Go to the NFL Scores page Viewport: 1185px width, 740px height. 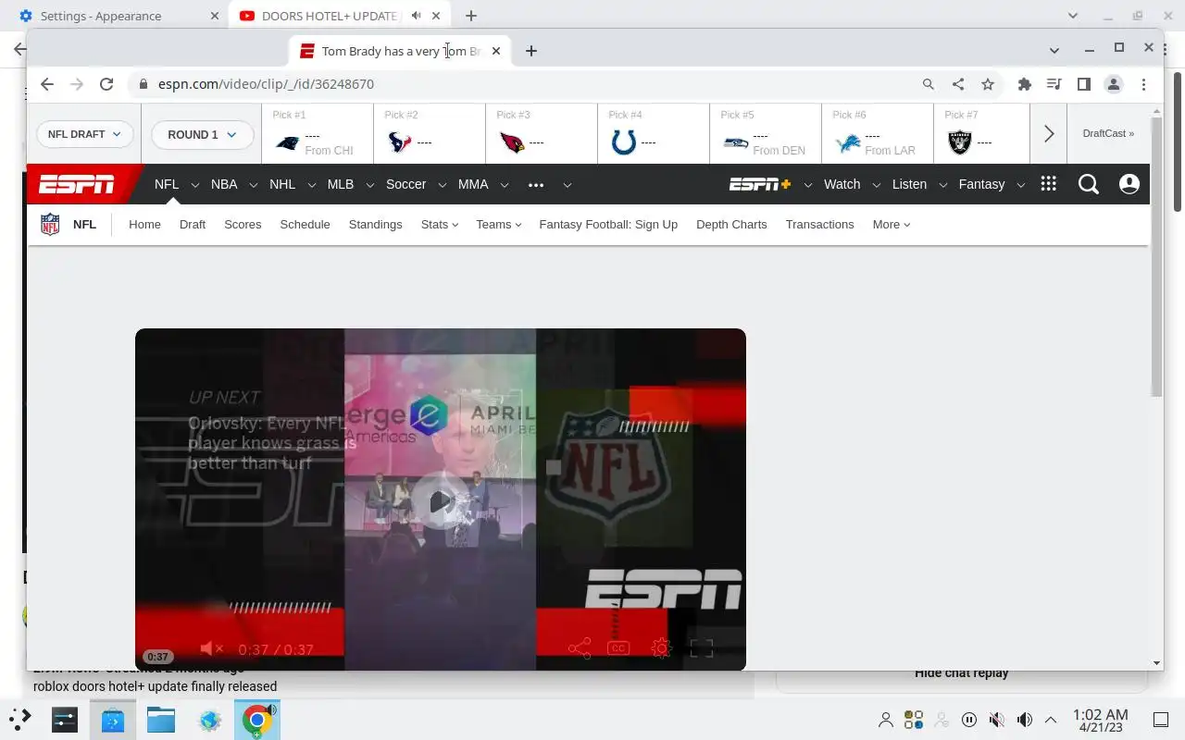pos(243,224)
